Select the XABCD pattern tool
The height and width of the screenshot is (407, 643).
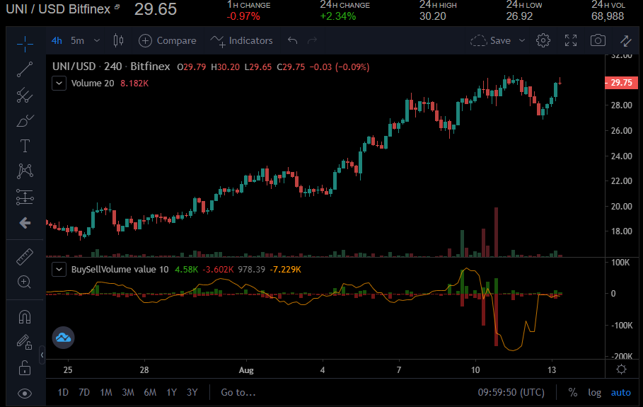point(25,171)
